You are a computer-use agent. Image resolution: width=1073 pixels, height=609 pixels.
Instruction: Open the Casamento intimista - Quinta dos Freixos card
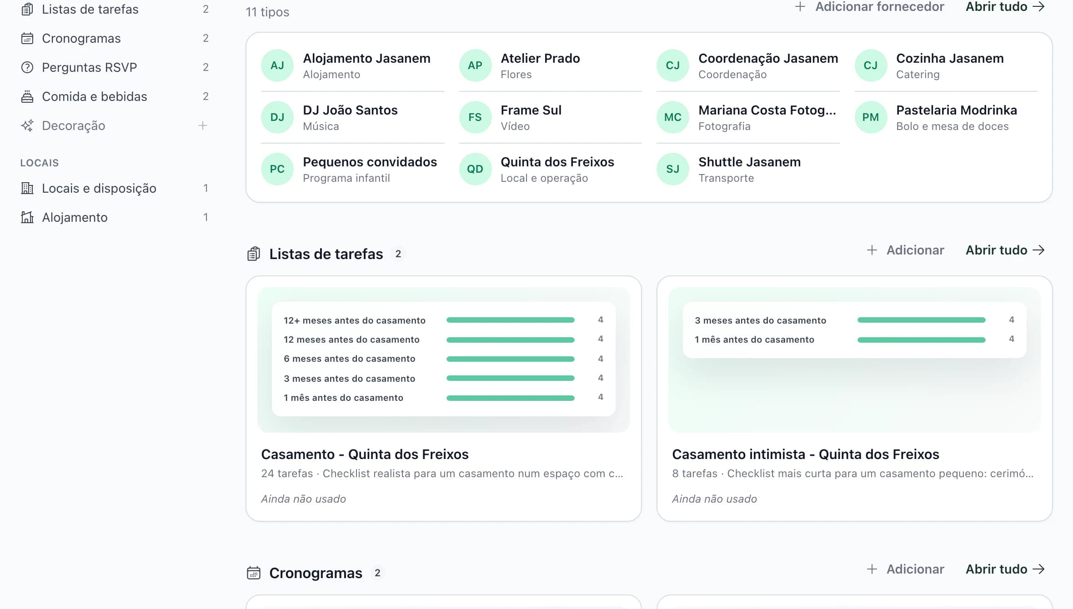pyautogui.click(x=855, y=399)
